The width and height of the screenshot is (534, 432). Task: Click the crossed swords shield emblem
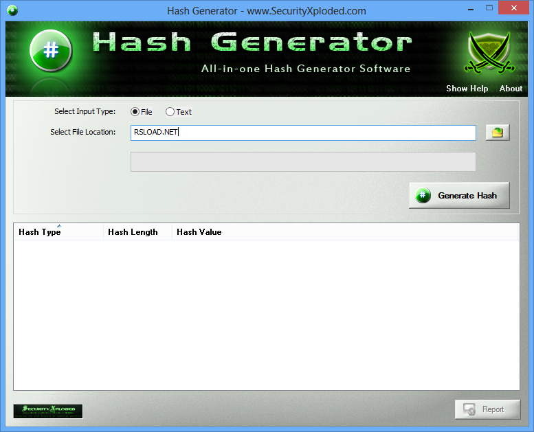(x=489, y=53)
